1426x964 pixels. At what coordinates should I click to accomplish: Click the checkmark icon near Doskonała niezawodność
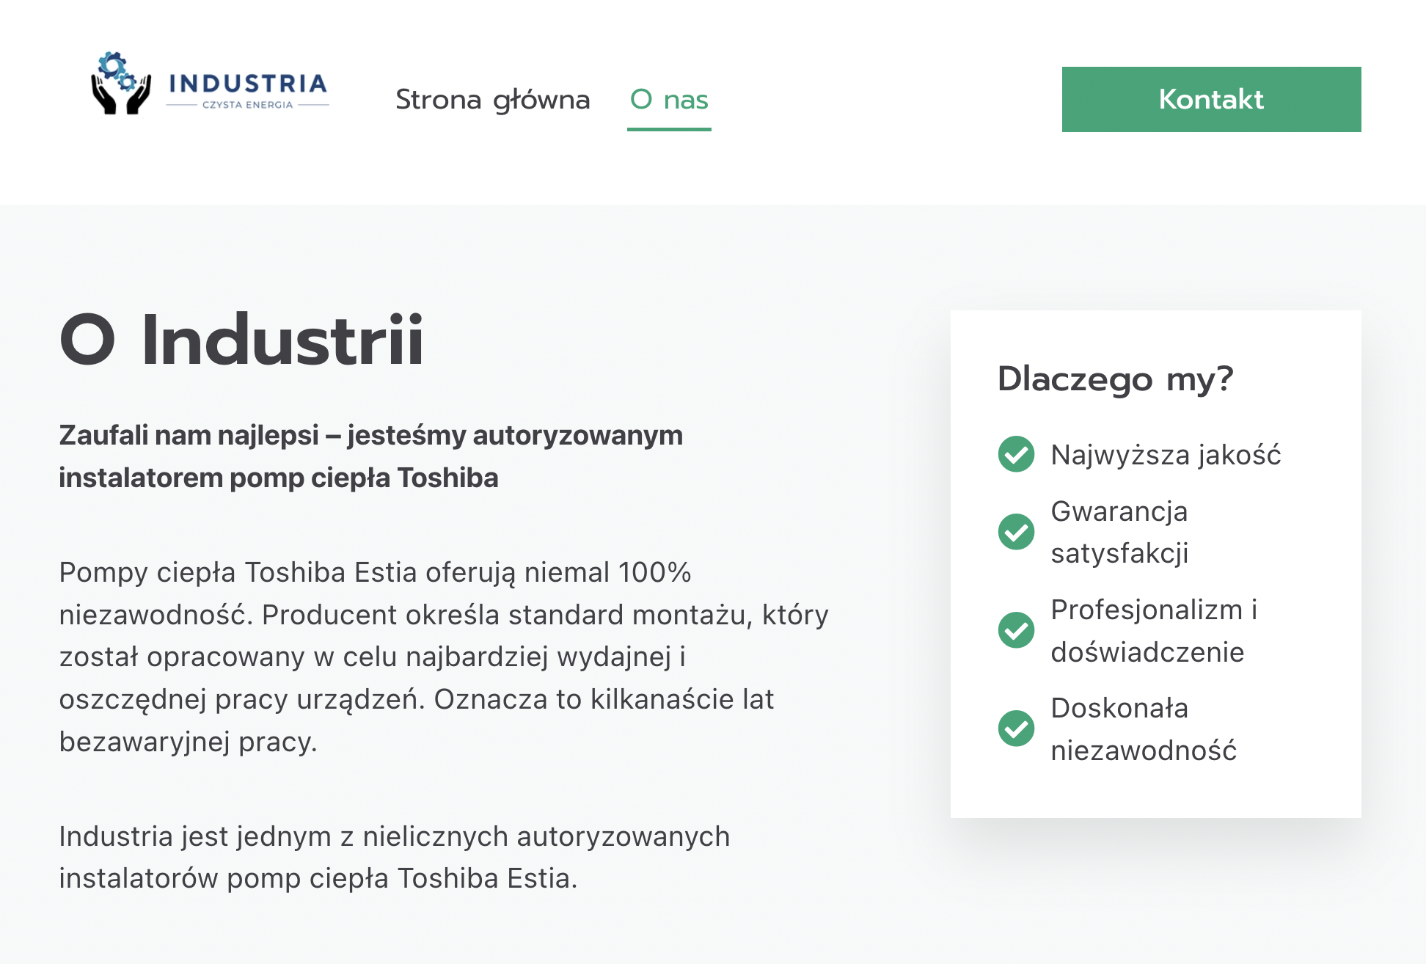point(1015,729)
